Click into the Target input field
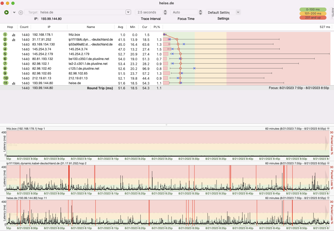Viewport: 334px width, 231px height. point(81,12)
